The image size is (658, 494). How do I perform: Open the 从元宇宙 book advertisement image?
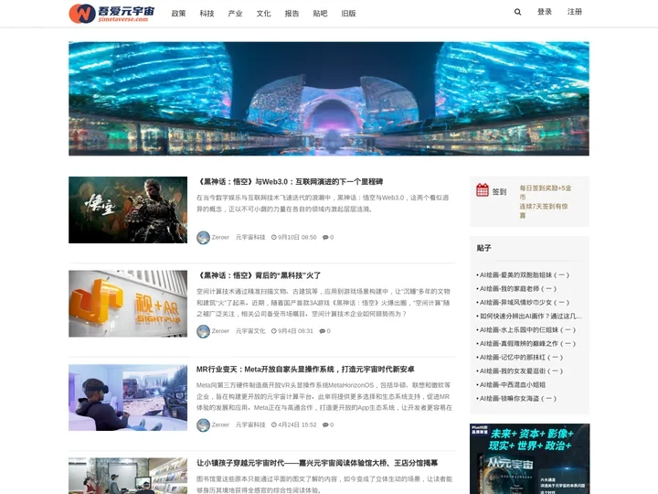click(x=529, y=458)
